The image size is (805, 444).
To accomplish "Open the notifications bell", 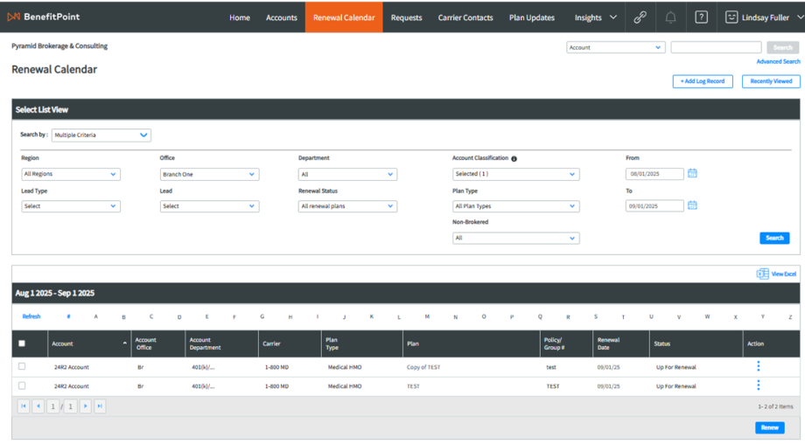I will click(670, 17).
